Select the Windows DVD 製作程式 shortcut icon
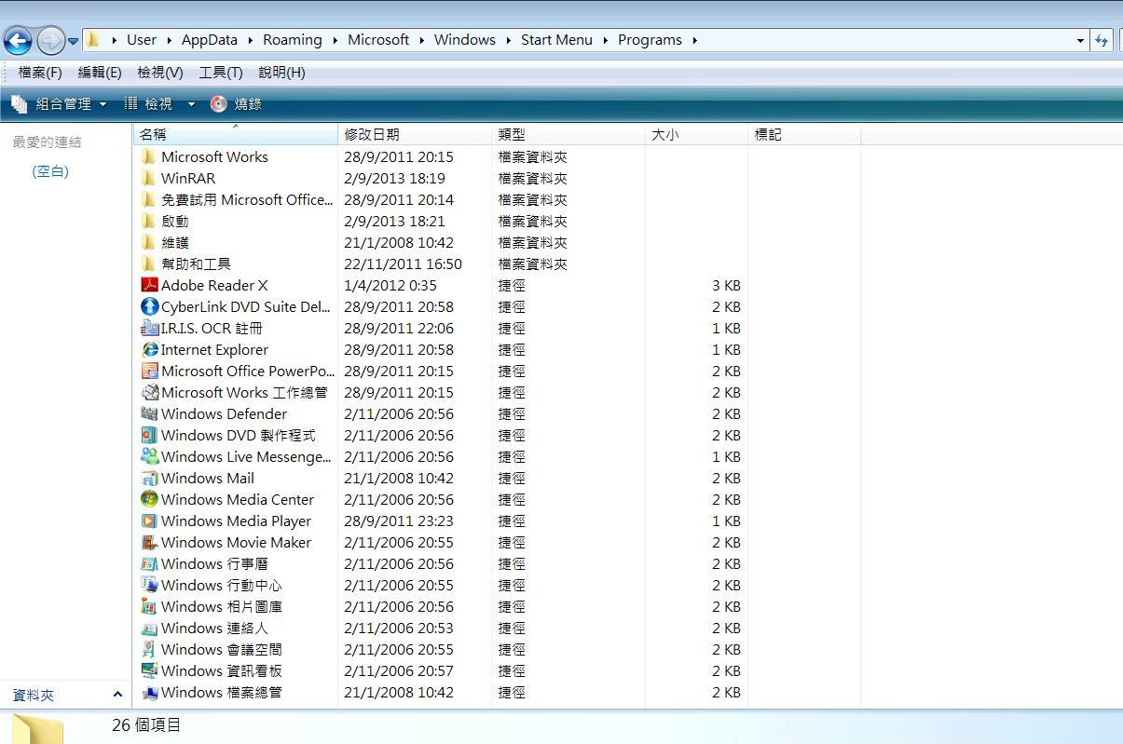The image size is (1123, 744). (x=149, y=435)
